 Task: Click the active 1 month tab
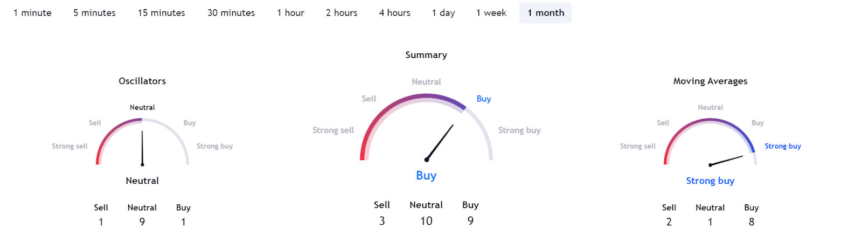(546, 13)
